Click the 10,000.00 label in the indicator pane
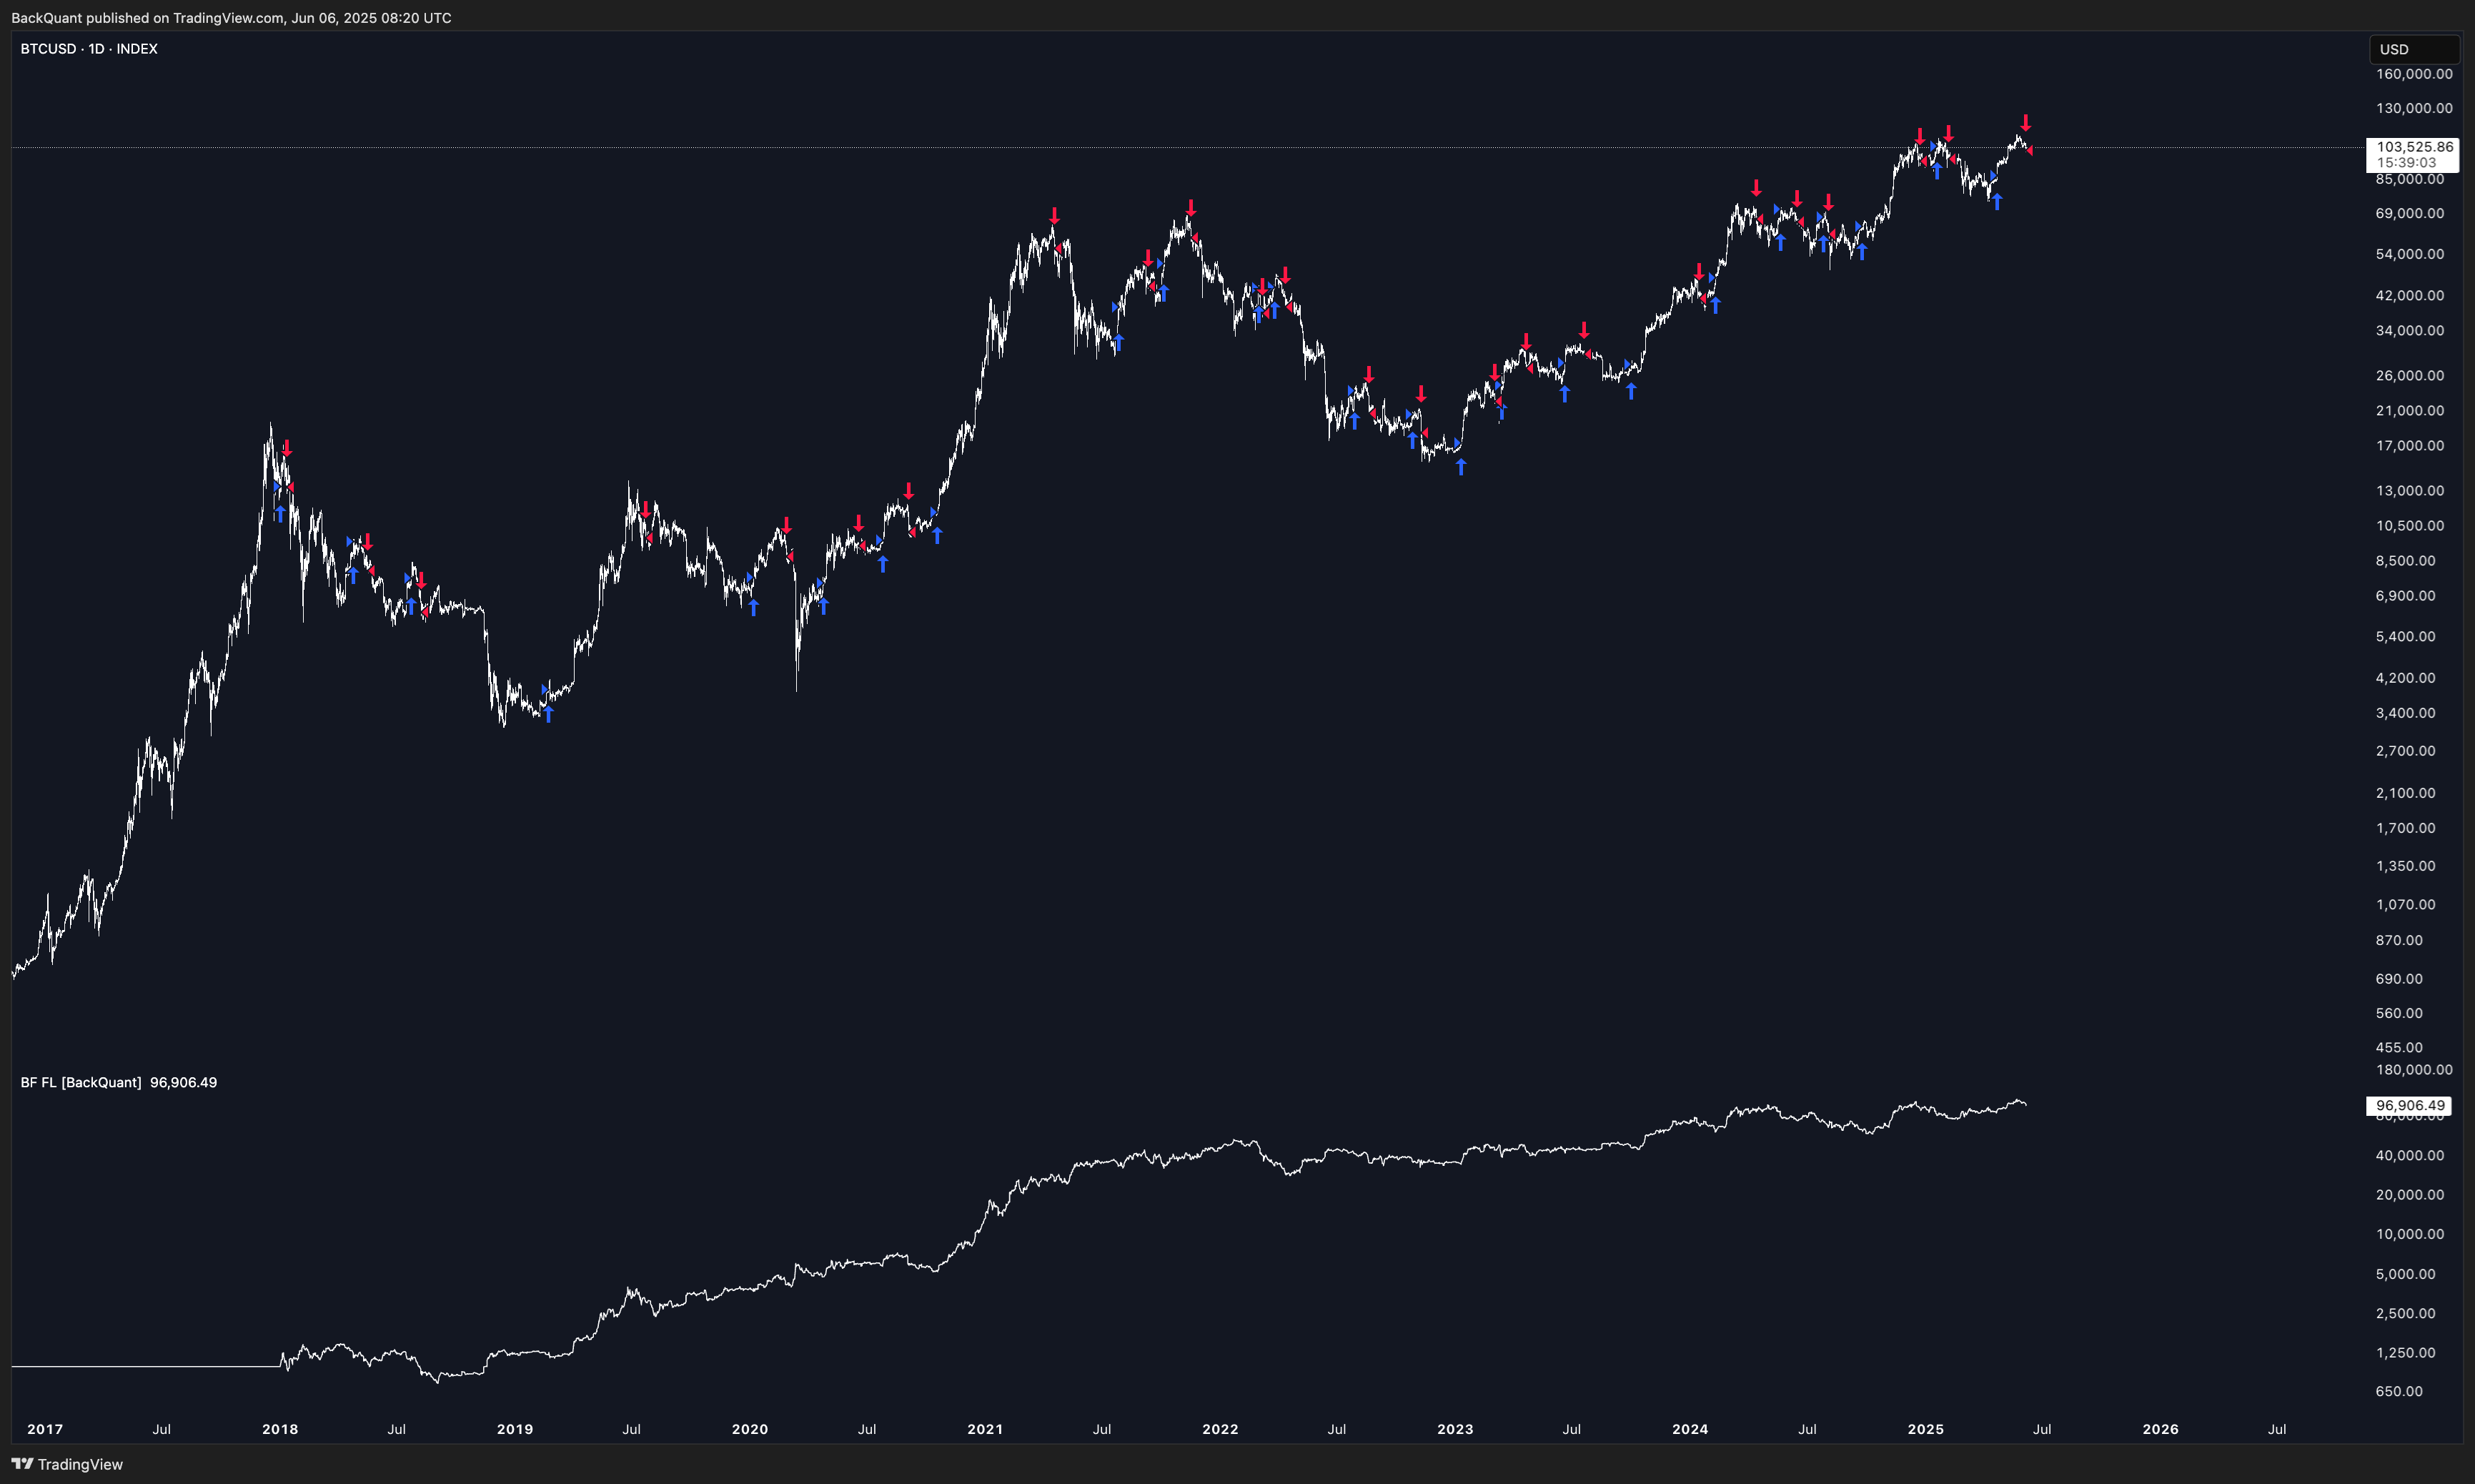 click(2410, 1233)
